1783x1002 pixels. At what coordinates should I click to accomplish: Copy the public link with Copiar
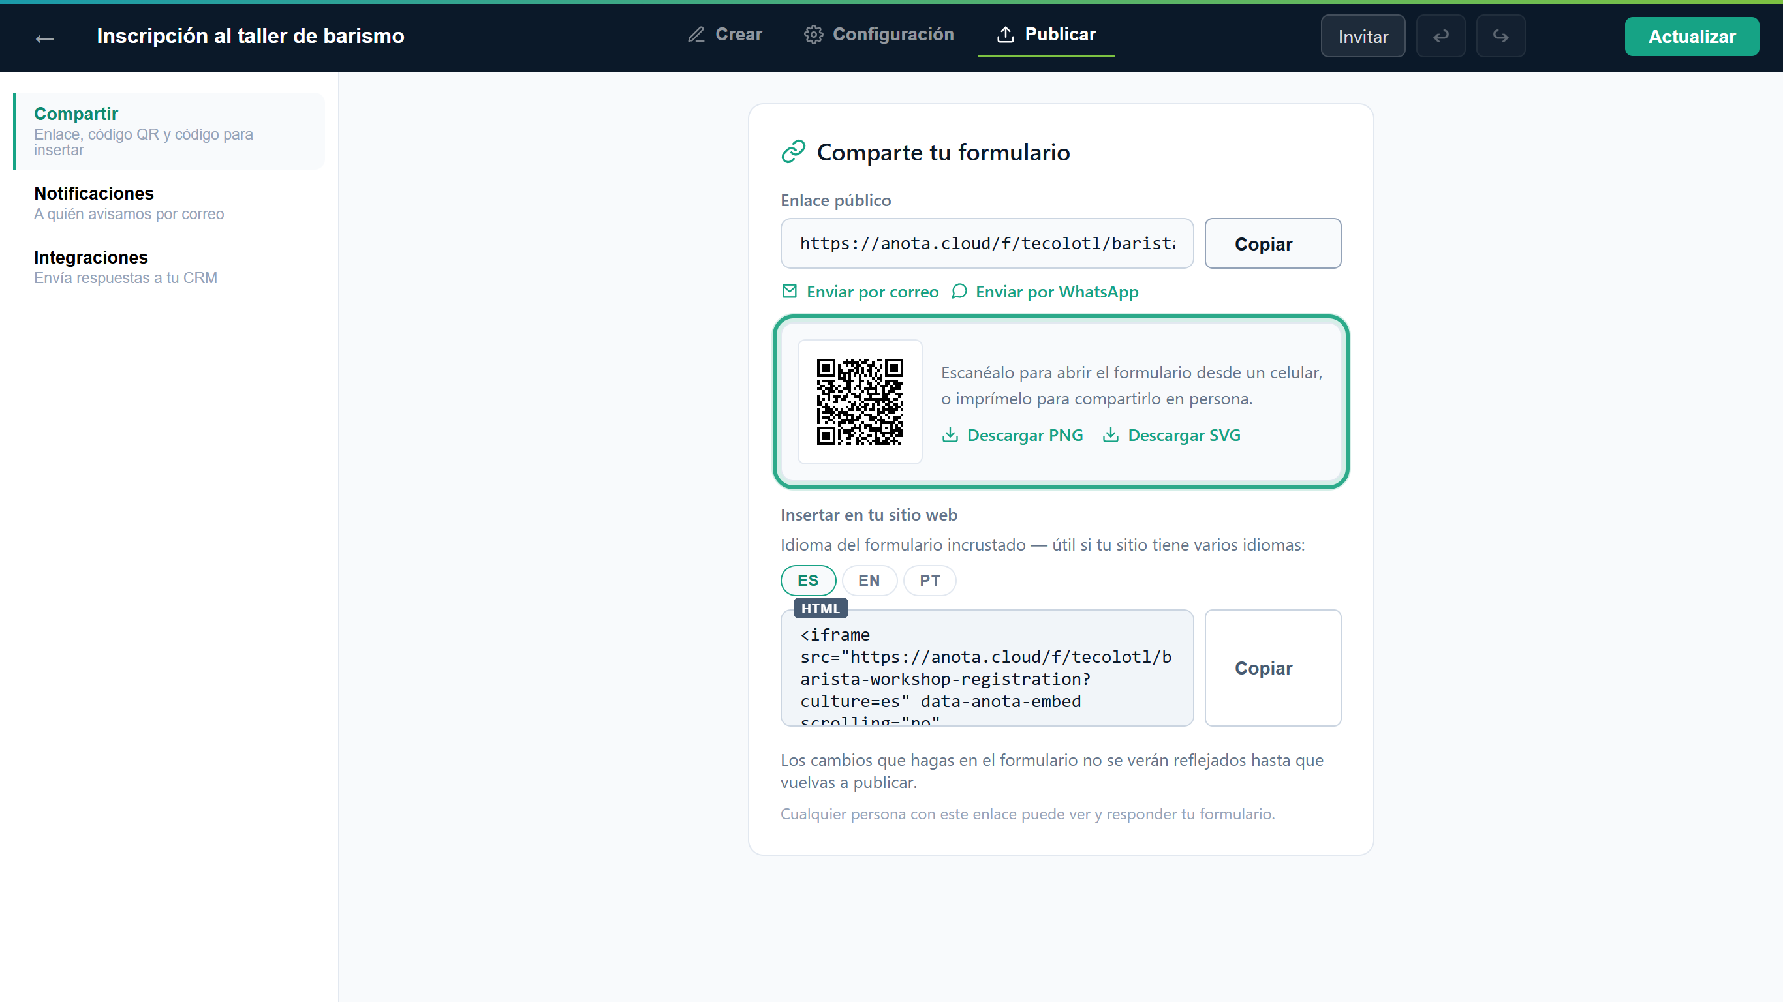(1272, 243)
